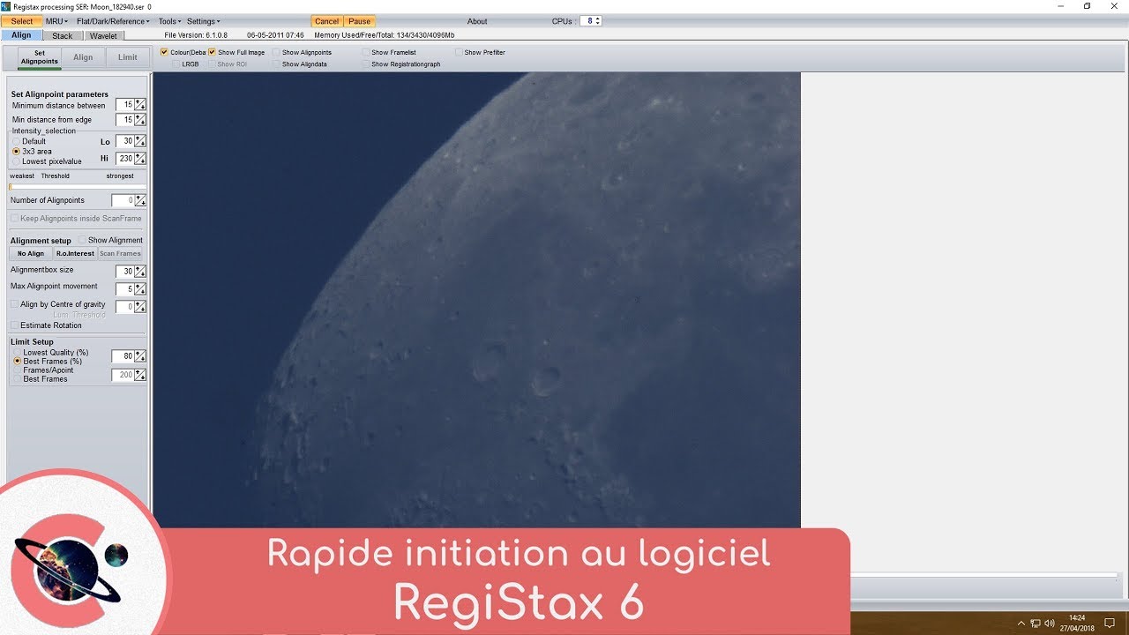Enable Show Registrationgraph checkbox
Image resolution: width=1129 pixels, height=635 pixels.
pyautogui.click(x=365, y=64)
